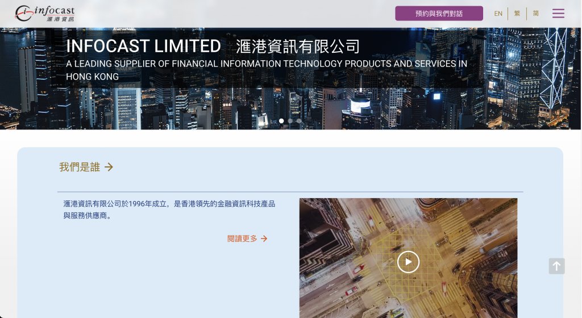Click the 匯港資訊有限公司 banner title
Screen dimensions: 582x318
pos(298,47)
